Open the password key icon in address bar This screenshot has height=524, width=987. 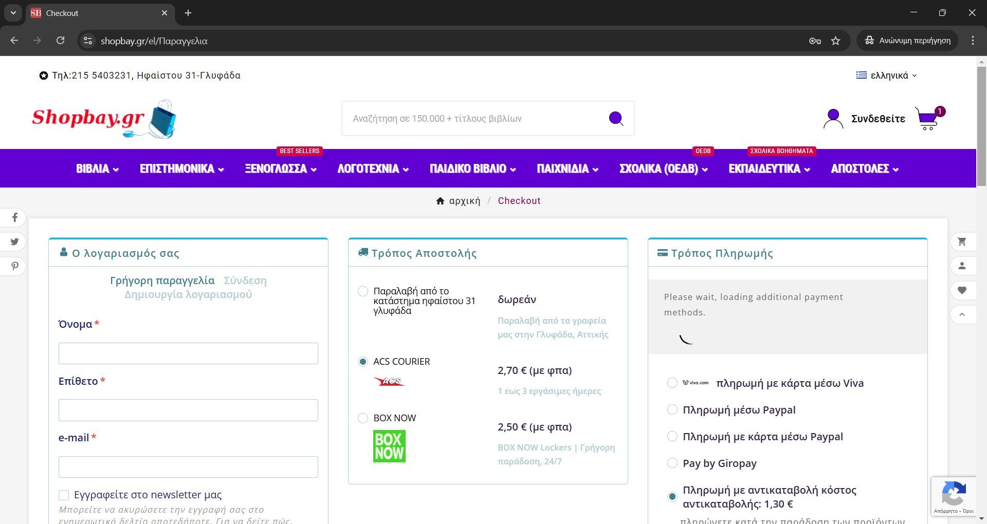(x=815, y=41)
